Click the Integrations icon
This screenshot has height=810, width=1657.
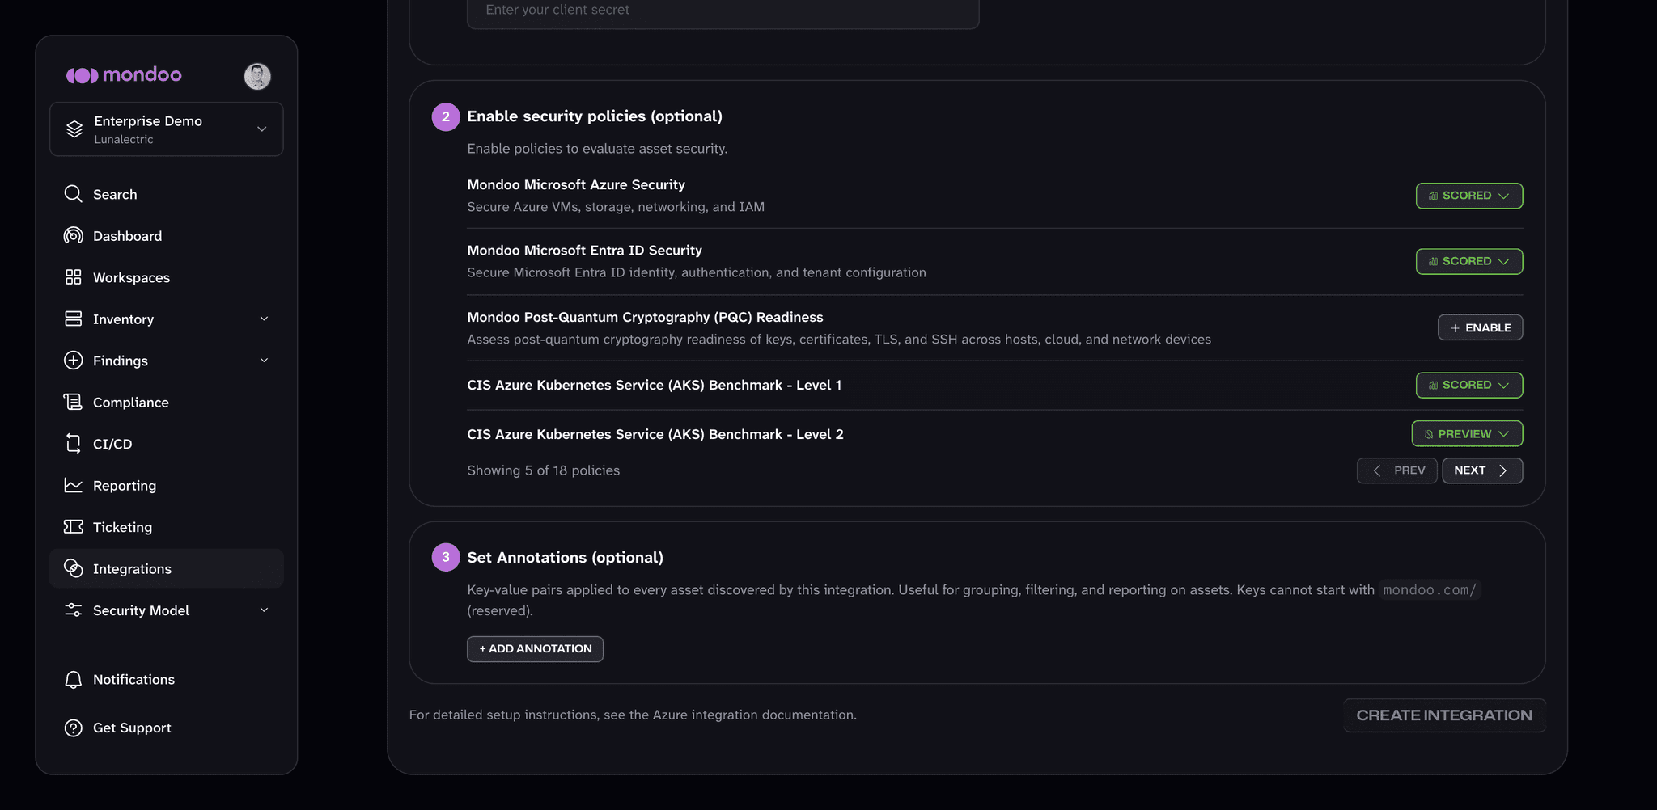click(x=73, y=568)
